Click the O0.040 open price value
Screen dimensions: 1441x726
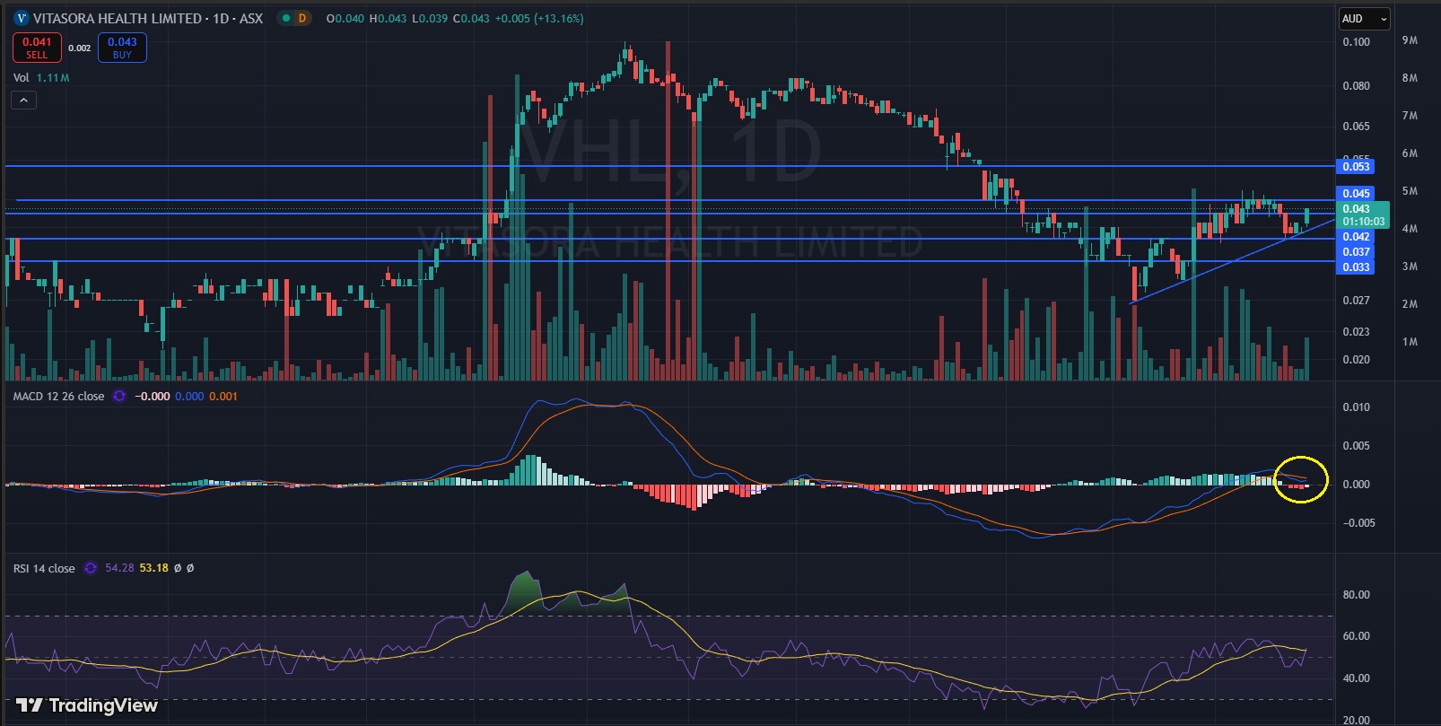345,18
